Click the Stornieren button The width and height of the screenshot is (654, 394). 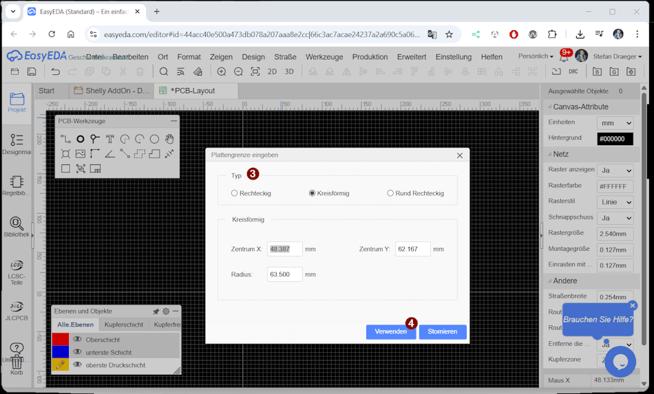(443, 331)
